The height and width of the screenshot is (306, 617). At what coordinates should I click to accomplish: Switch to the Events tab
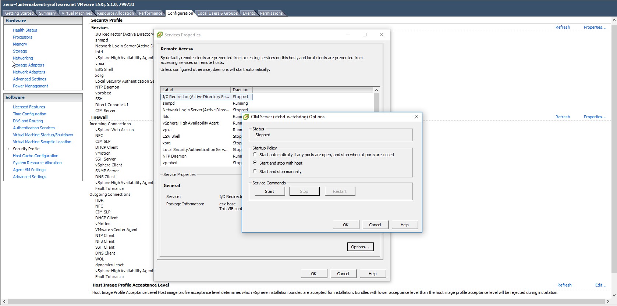[249, 13]
